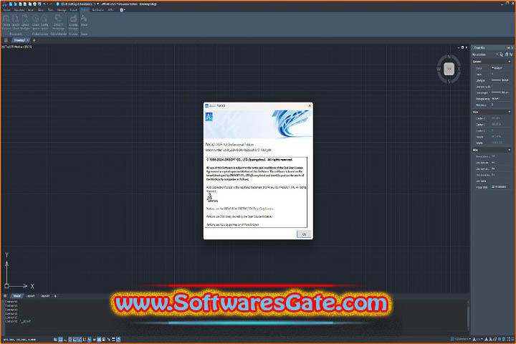Click the About ribbon icon
This screenshot has height=344, width=516.
[x=85, y=20]
